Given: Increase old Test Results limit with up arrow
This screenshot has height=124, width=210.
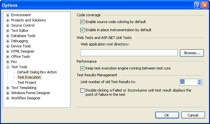Looking at the screenshot, I should pyautogui.click(x=200, y=81).
